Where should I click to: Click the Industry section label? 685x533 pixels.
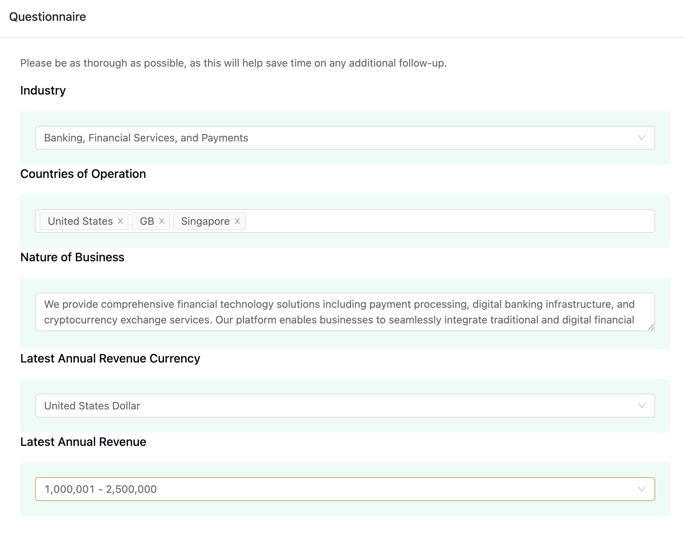tap(43, 90)
